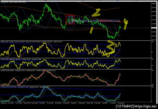Click the small triangle before GOLD,Daily
Viewport: 158px width, 109px height.
point(1,2)
